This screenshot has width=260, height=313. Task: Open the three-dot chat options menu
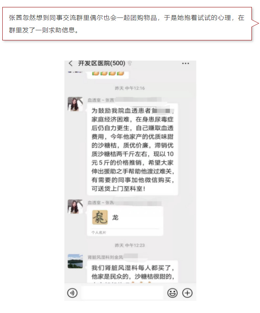(x=185, y=63)
